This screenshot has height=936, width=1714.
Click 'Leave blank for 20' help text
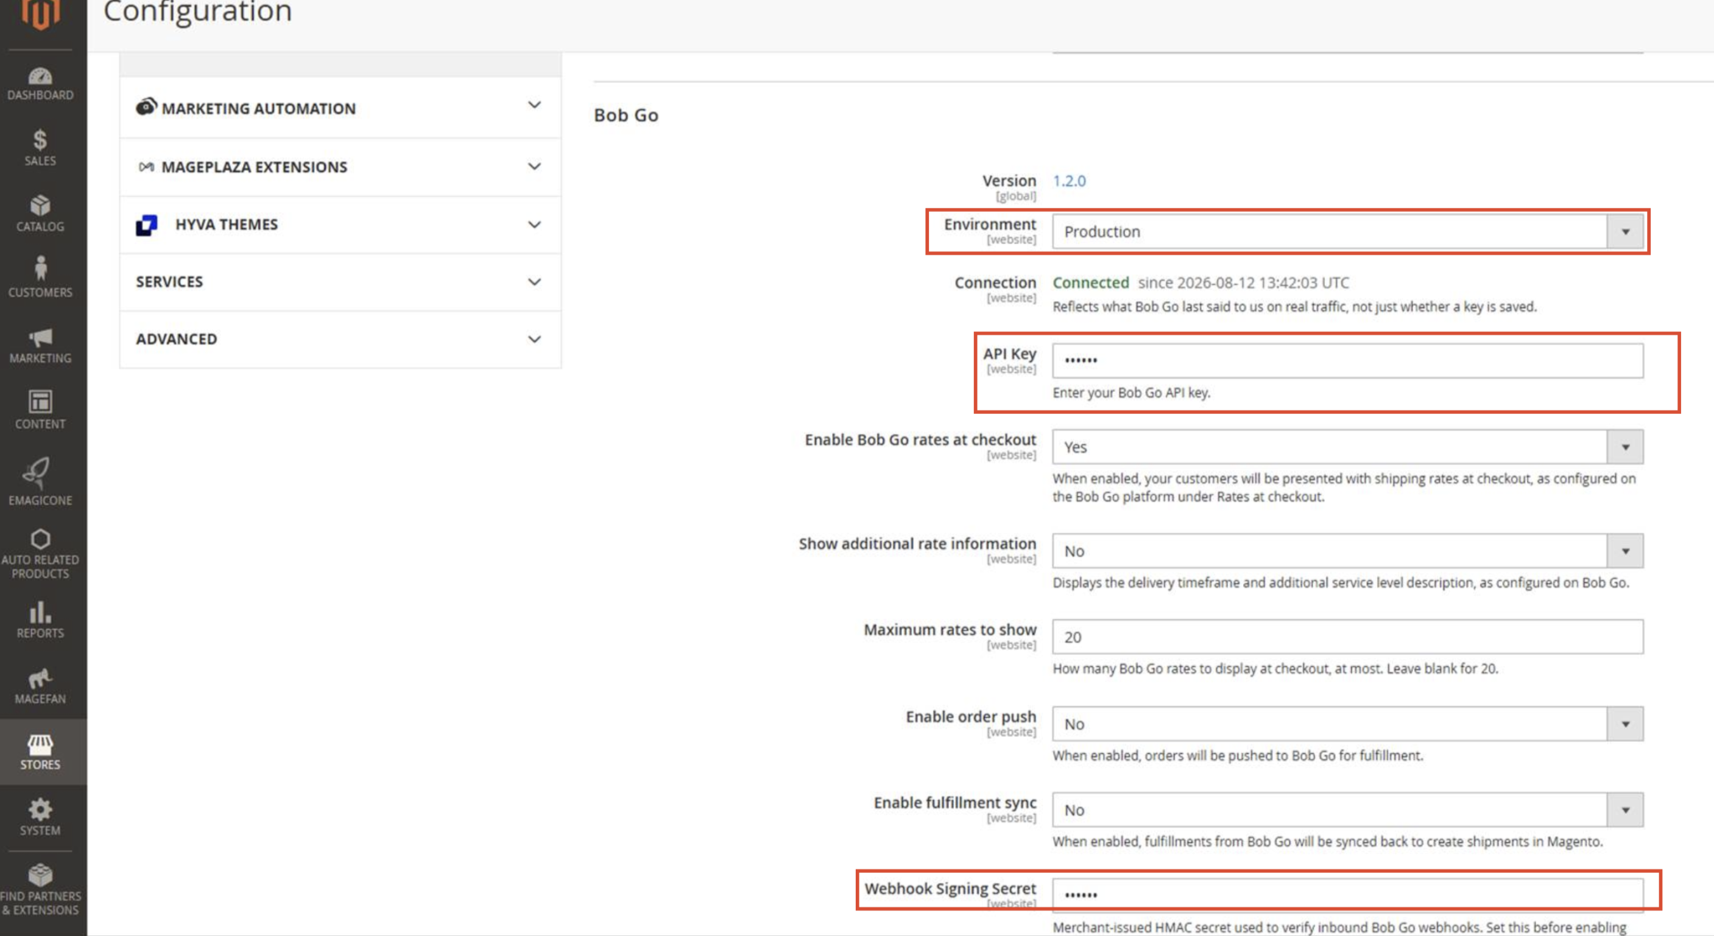click(x=1443, y=669)
